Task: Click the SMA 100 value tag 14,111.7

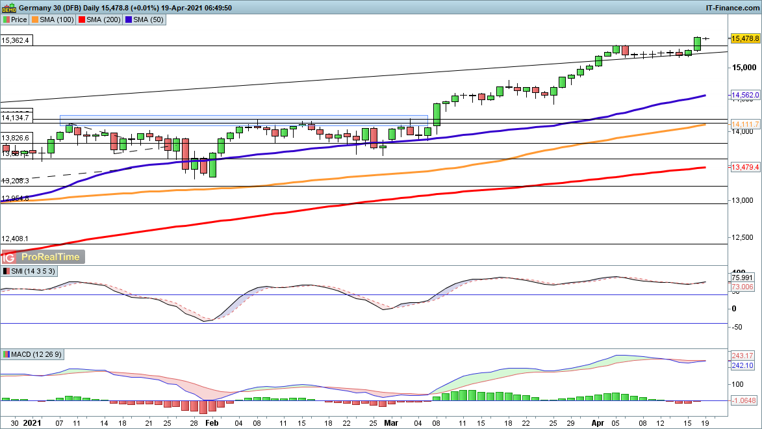Action: pos(745,124)
